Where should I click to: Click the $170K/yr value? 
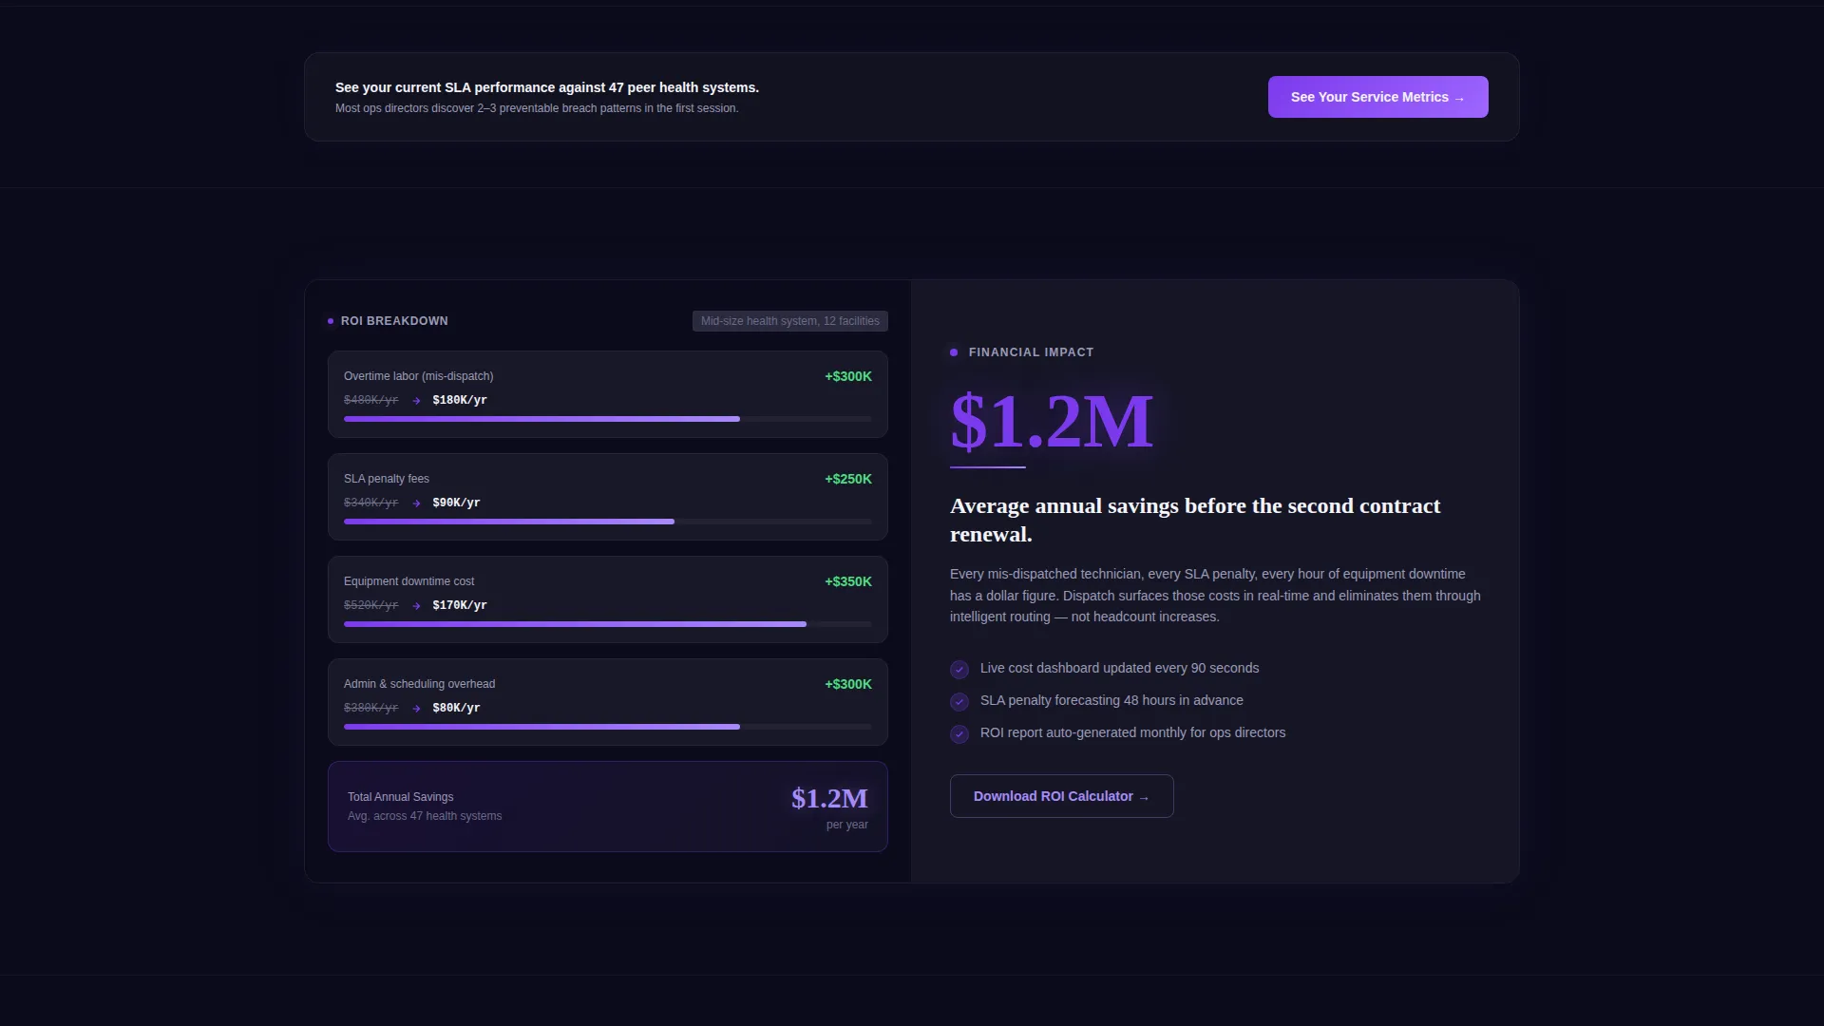460,605
